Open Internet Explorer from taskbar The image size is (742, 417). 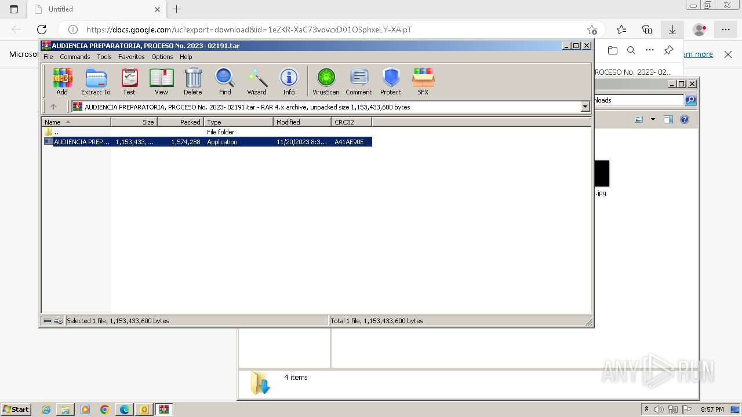46,409
